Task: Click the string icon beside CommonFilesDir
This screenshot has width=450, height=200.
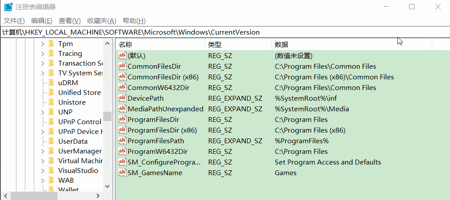Action: click(x=122, y=67)
